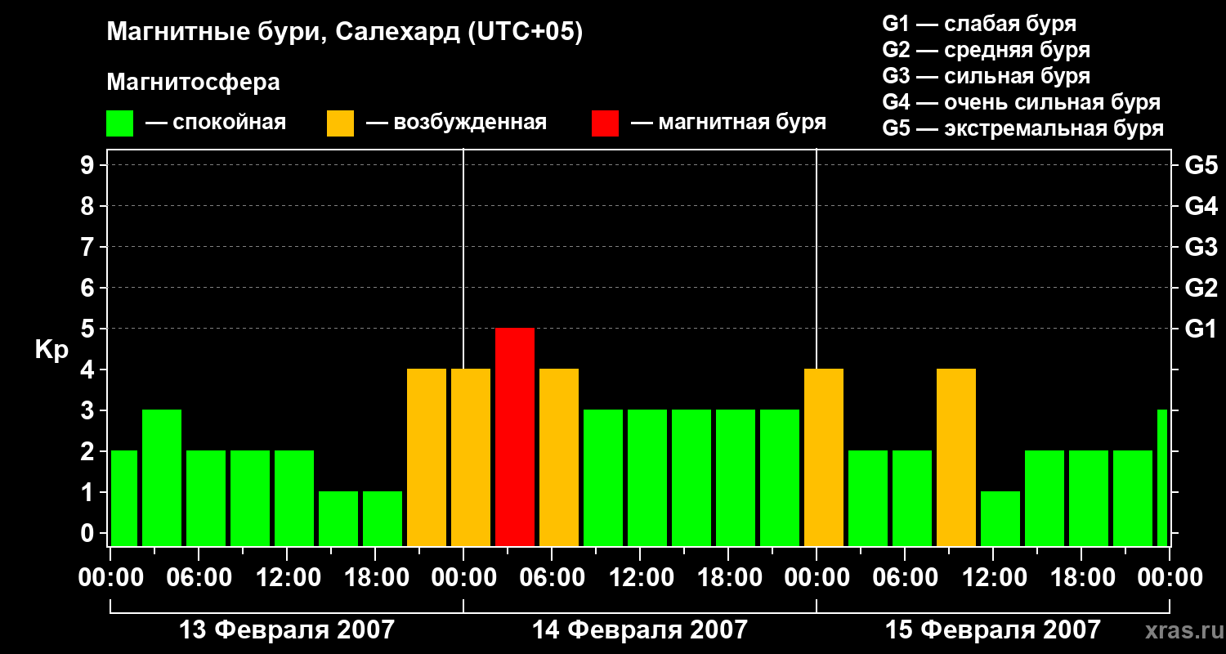Click the Kp axis label

(x=51, y=350)
